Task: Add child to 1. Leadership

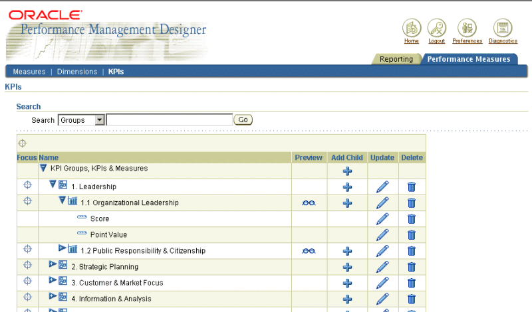Action: tap(347, 187)
